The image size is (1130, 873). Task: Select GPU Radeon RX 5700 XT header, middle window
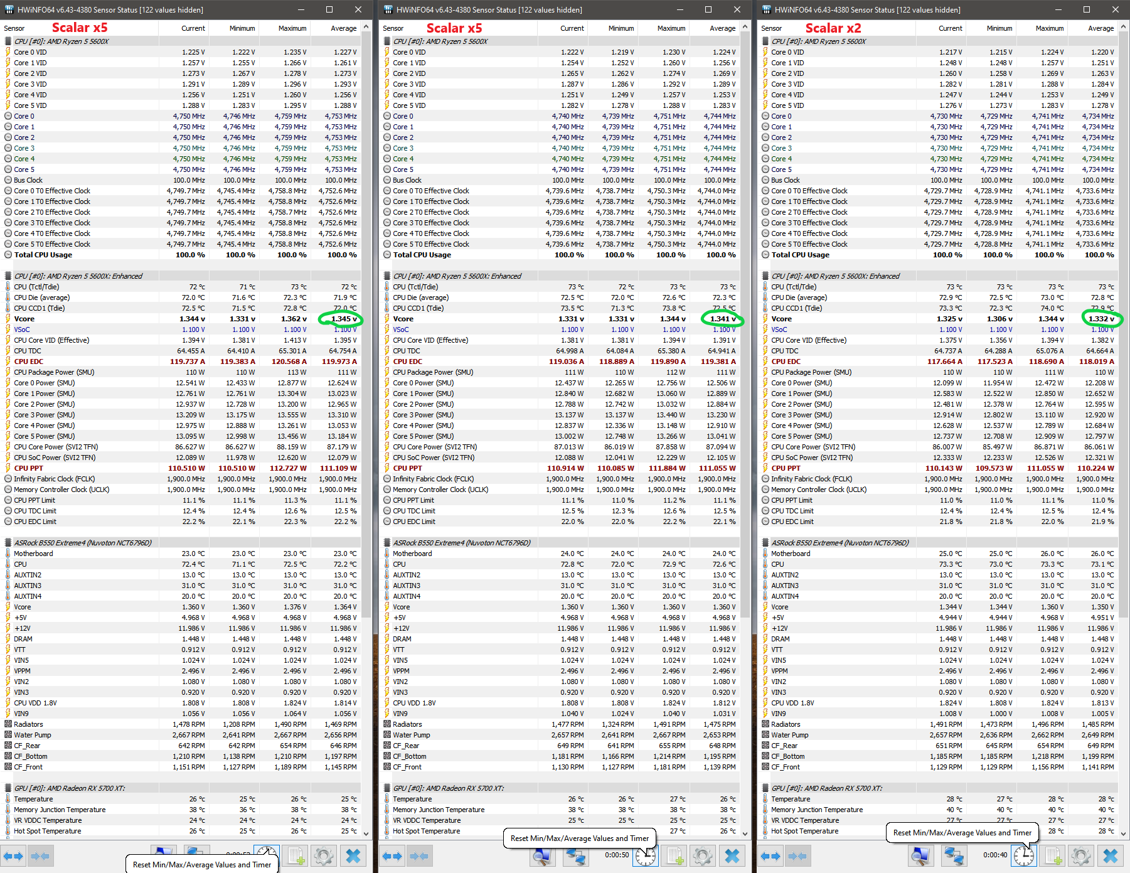pos(560,788)
